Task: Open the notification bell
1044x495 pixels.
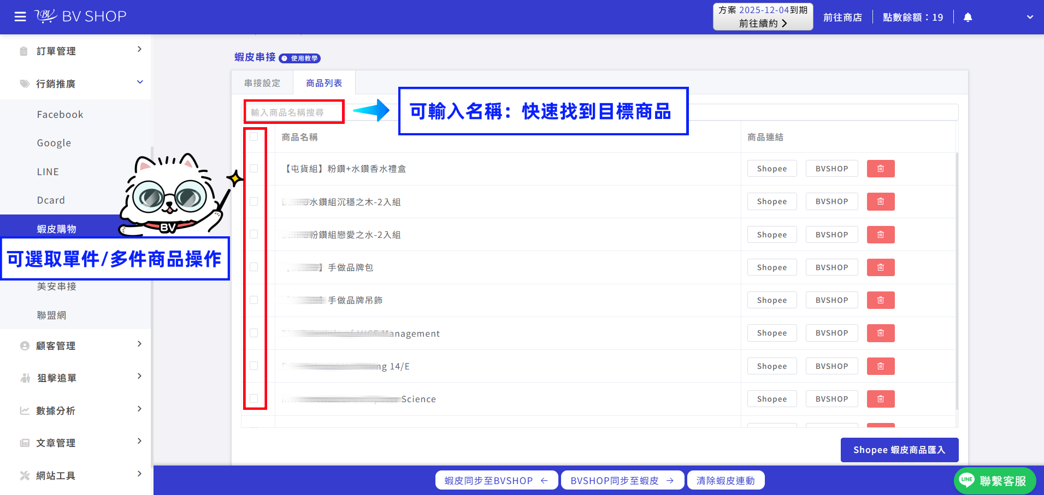Action: pos(968,17)
